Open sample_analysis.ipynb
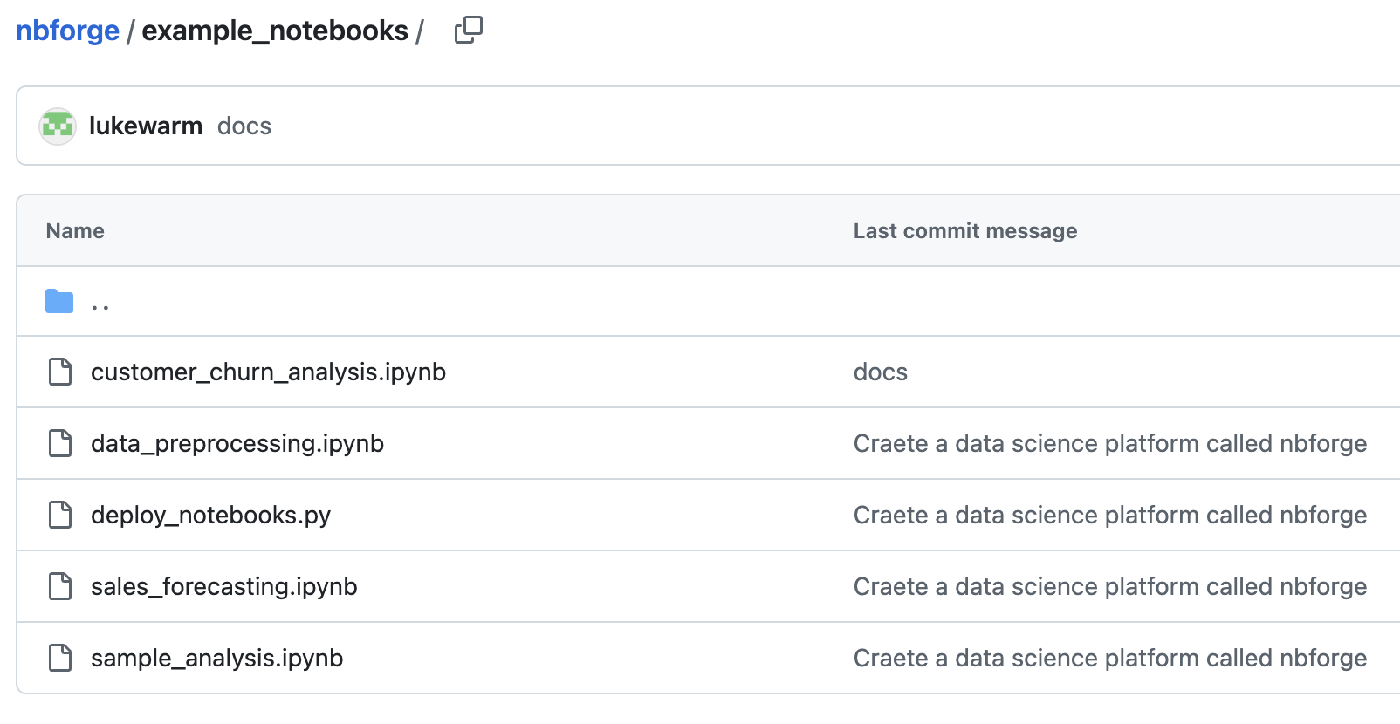Image resolution: width=1400 pixels, height=724 pixels. [x=217, y=658]
